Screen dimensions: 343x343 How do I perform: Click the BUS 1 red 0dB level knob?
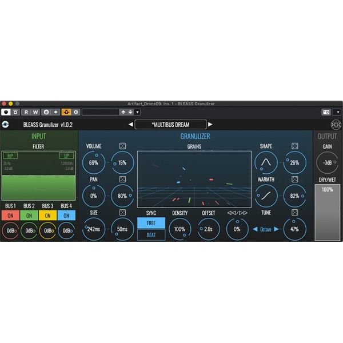pyautogui.click(x=10, y=230)
